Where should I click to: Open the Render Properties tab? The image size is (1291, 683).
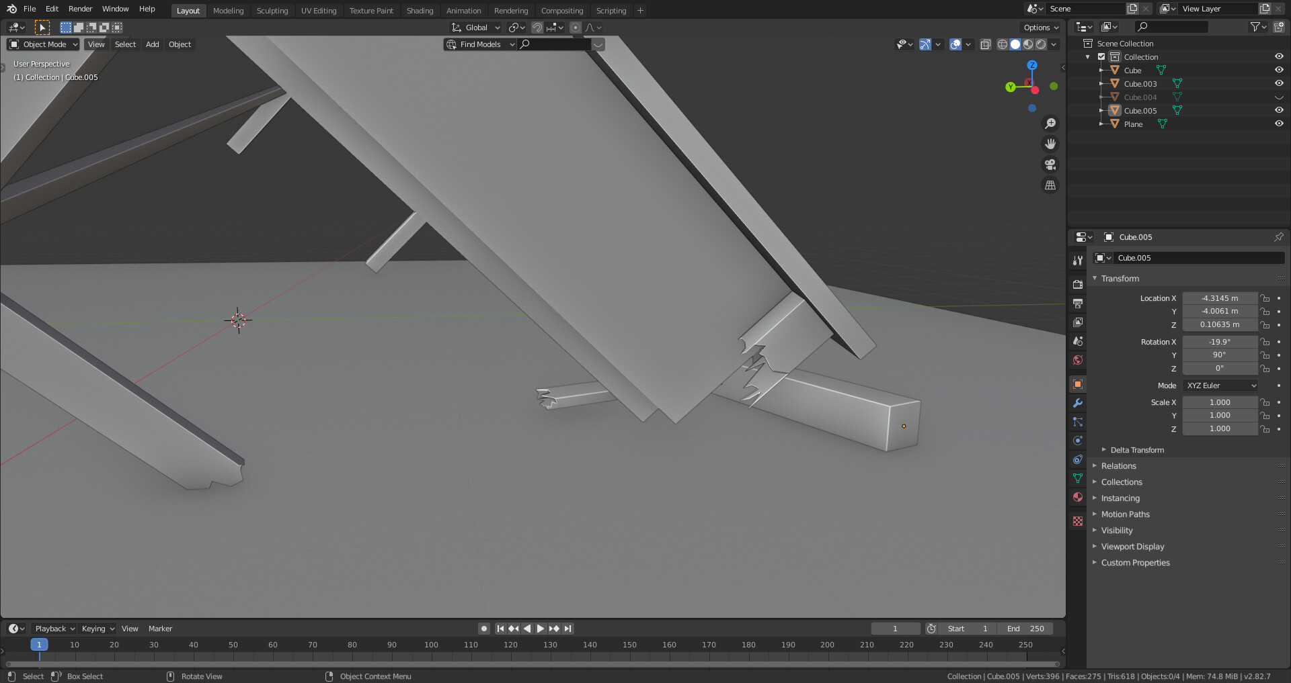point(1078,284)
